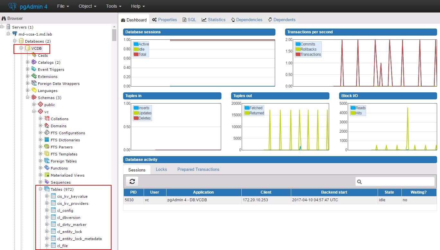Select the Prepared Transactions tab
Image resolution: width=440 pixels, height=250 pixels.
(x=198, y=170)
